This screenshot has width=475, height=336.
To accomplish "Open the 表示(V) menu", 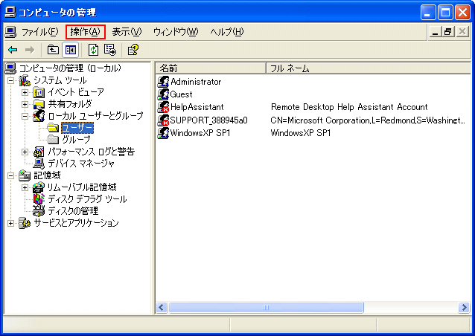I will [127, 32].
